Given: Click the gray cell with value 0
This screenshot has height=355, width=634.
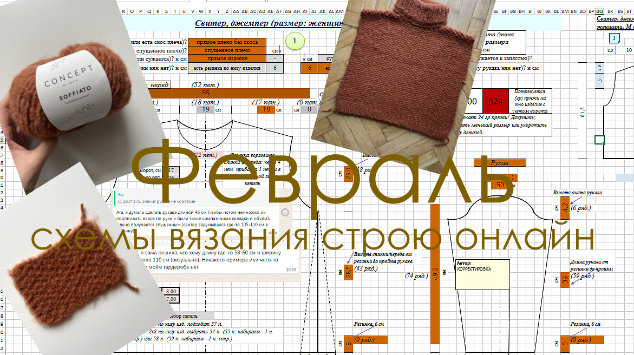Looking at the screenshot, I should click(x=309, y=109).
